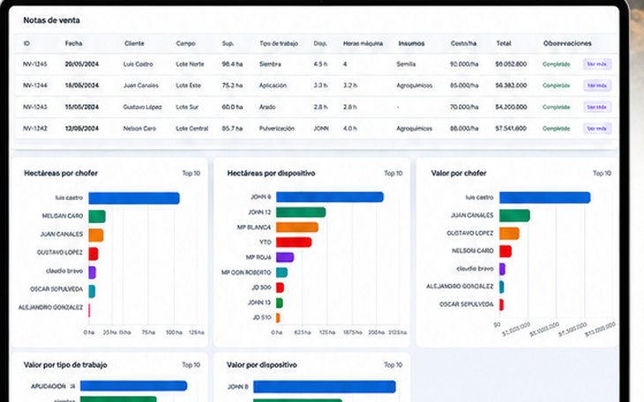The image size is (644, 402).
Task: Click JOHN 8 blue bar in Hectáreas por dispositivo
Action: 330,197
